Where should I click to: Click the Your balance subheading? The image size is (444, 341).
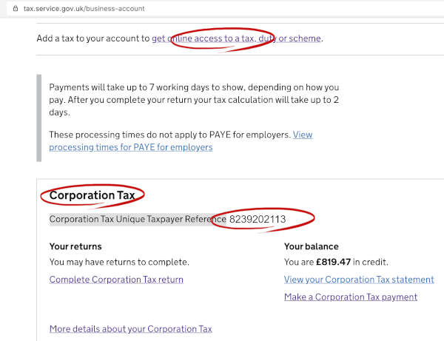tap(312, 246)
